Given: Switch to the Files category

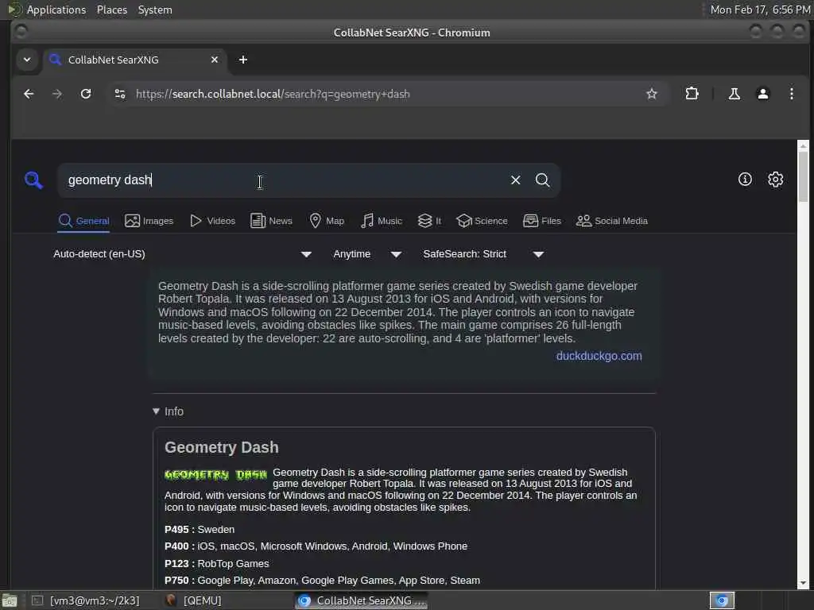Looking at the screenshot, I should point(541,221).
